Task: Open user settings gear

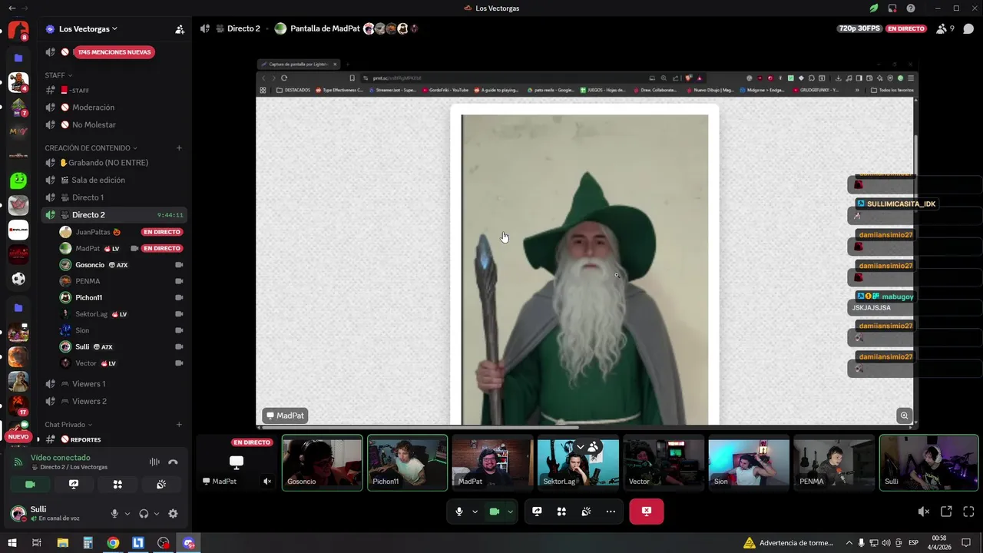Action: pos(173,514)
